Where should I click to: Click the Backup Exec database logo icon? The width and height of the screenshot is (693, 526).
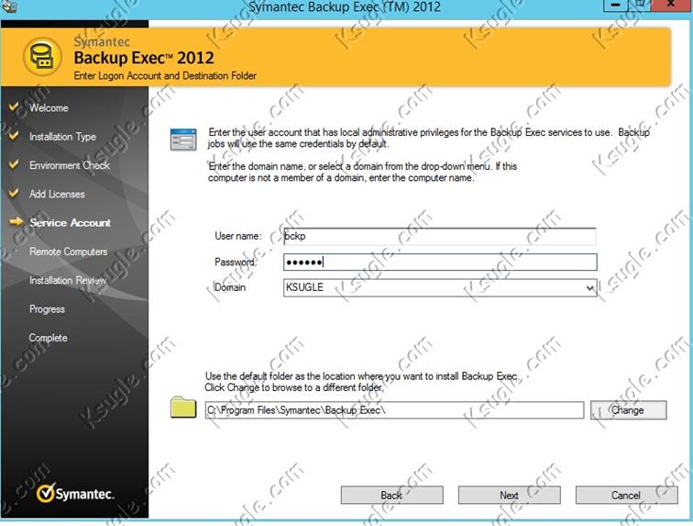(x=42, y=57)
